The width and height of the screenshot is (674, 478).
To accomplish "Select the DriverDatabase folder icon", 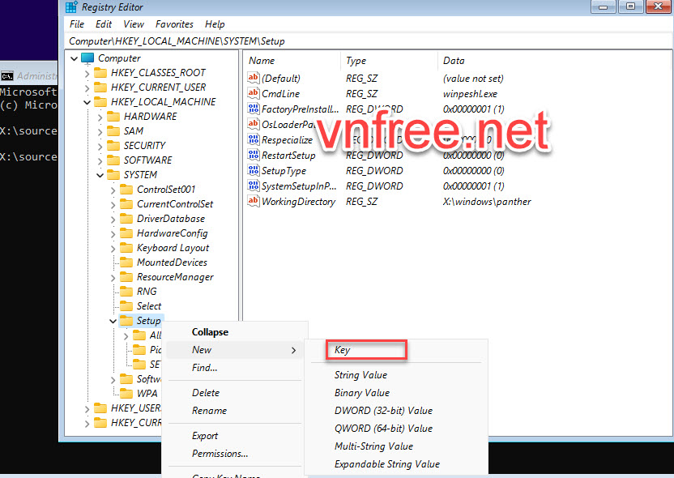I will pos(129,218).
